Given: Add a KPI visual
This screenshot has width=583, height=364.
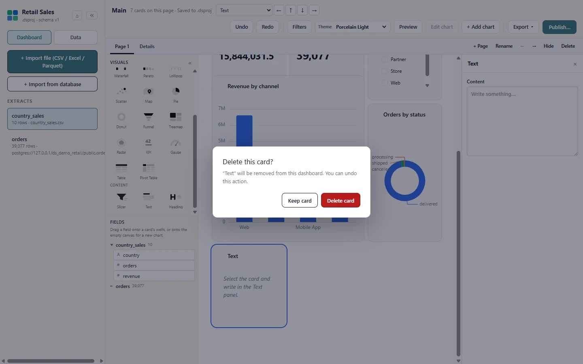Looking at the screenshot, I should click(x=149, y=146).
